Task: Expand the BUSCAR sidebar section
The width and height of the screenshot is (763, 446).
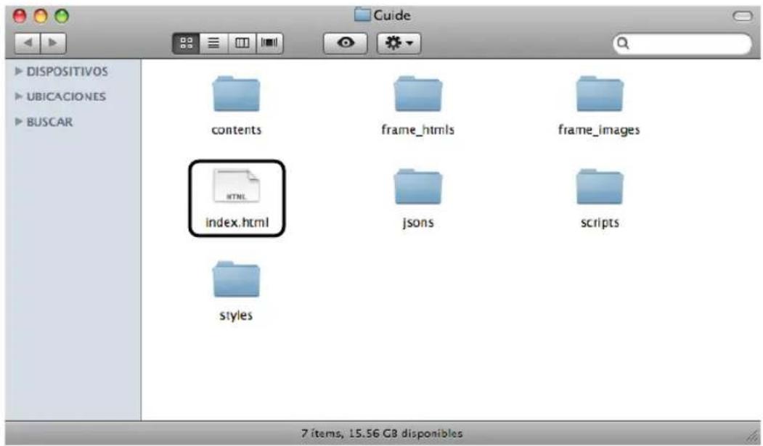Action: [x=18, y=121]
